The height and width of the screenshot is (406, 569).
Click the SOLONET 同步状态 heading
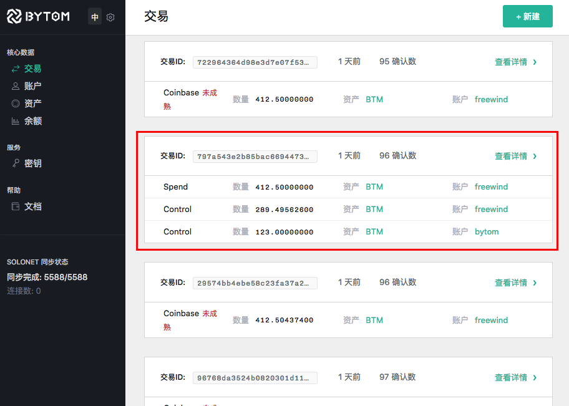click(x=37, y=262)
